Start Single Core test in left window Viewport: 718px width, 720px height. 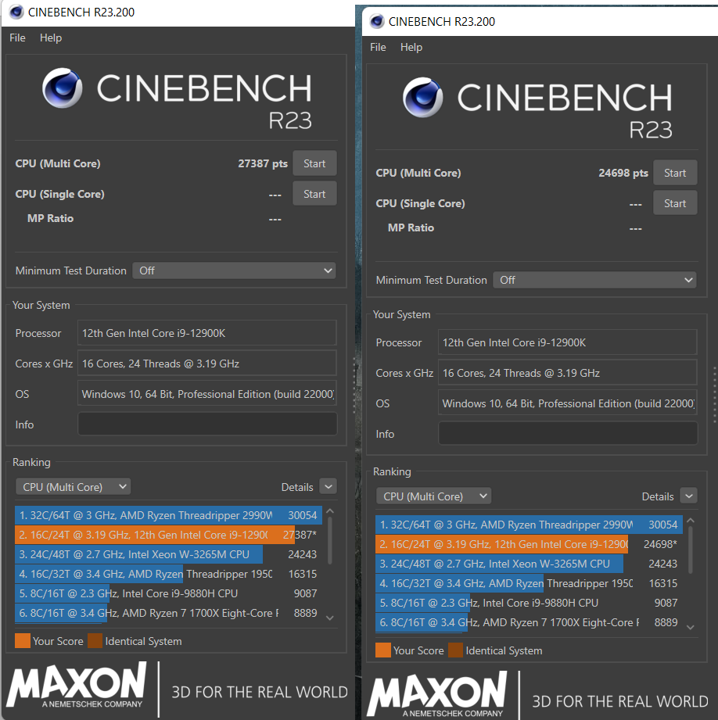(314, 194)
